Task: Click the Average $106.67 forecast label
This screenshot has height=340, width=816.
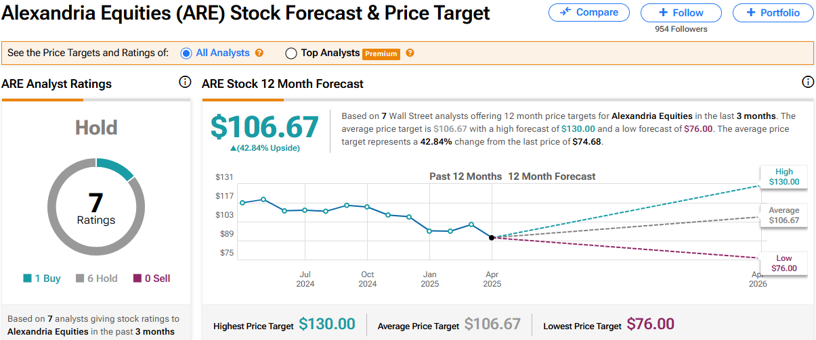Action: click(784, 216)
